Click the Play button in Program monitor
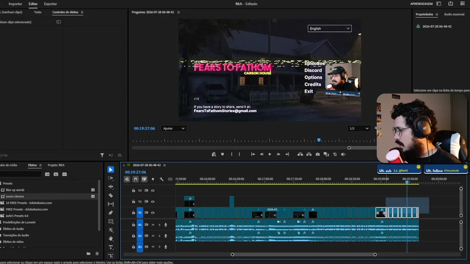 click(270, 154)
